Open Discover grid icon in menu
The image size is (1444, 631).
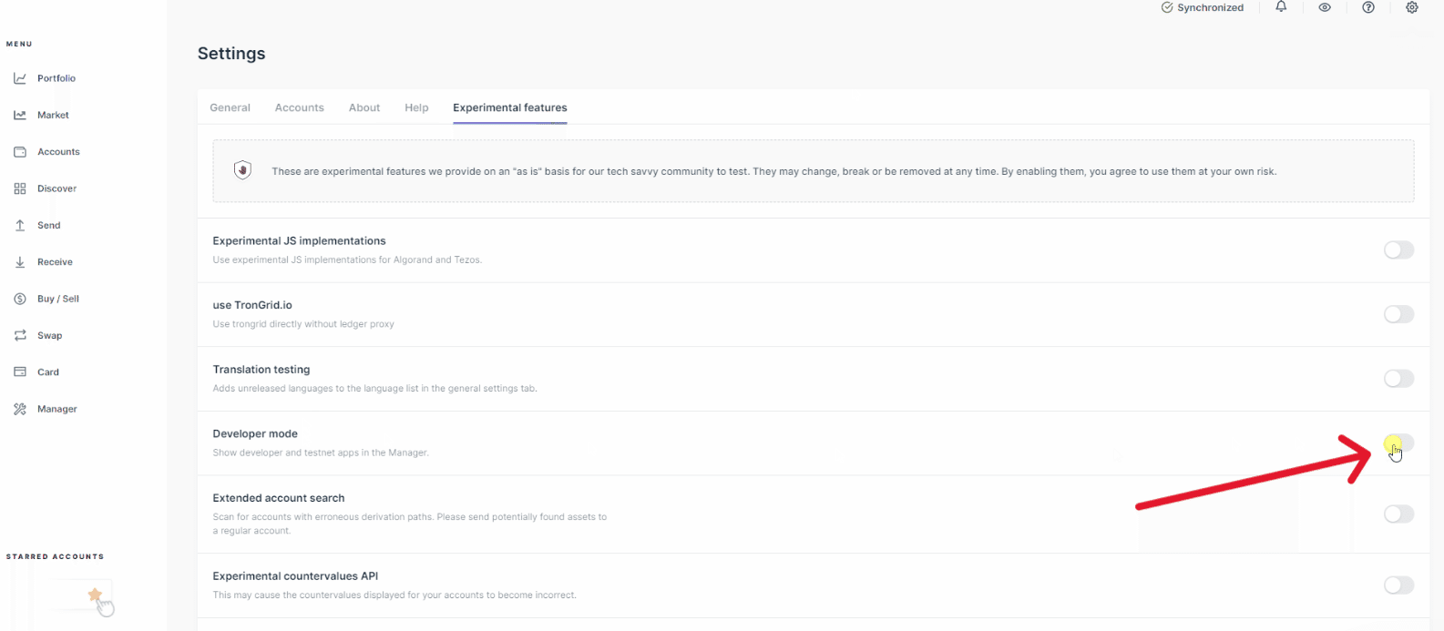[x=20, y=188]
